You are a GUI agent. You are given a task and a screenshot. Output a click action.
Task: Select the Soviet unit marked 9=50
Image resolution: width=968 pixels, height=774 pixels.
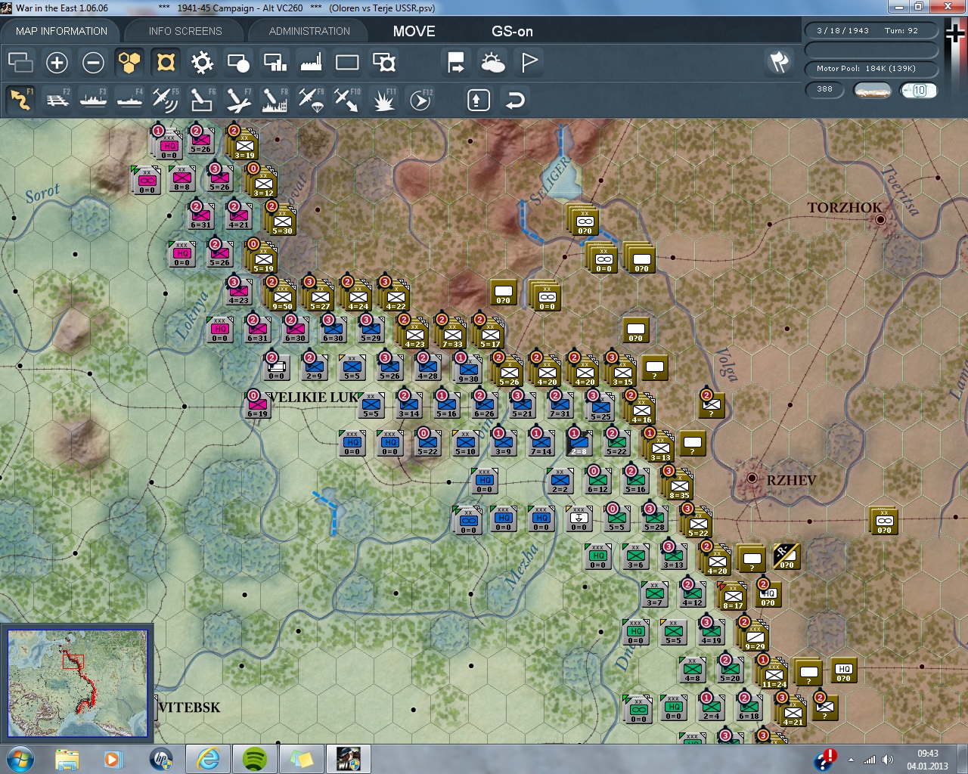282,296
